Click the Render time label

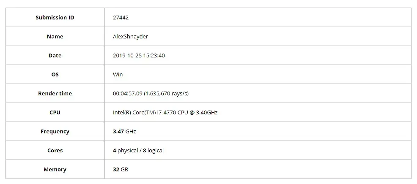(55, 93)
